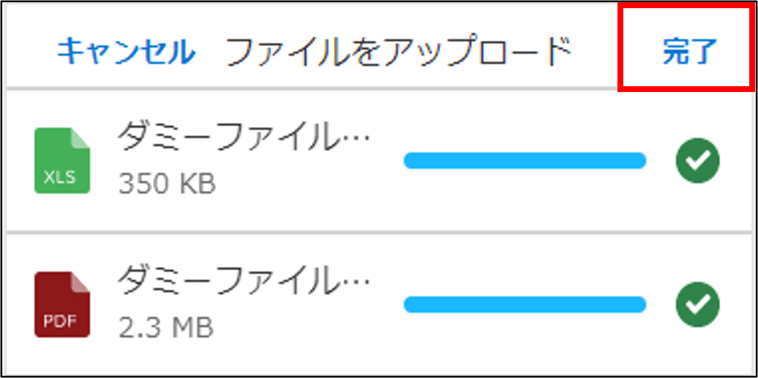Click the green XLS file icon
Image resolution: width=758 pixels, height=378 pixels.
[62, 160]
